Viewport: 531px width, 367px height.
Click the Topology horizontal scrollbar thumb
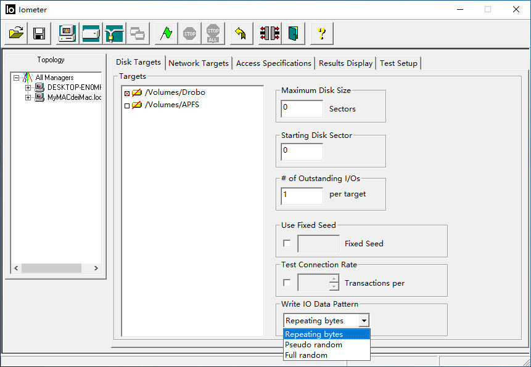(51, 268)
